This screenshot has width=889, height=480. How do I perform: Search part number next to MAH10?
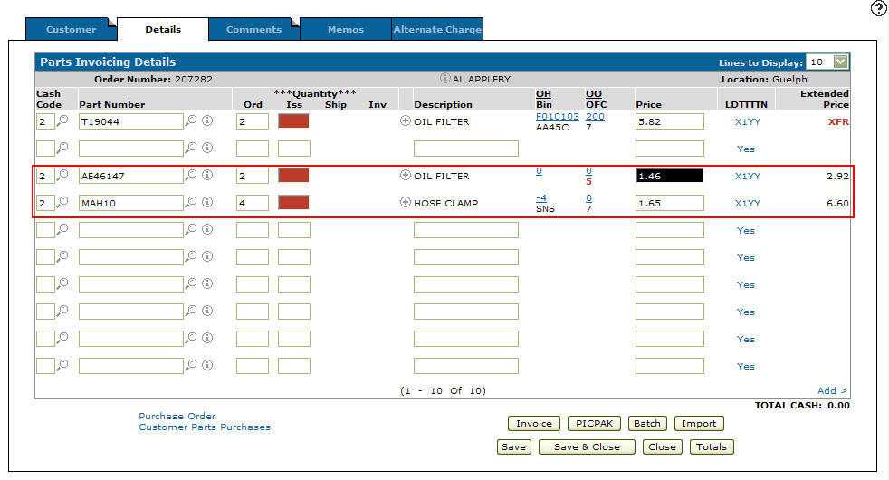click(192, 202)
